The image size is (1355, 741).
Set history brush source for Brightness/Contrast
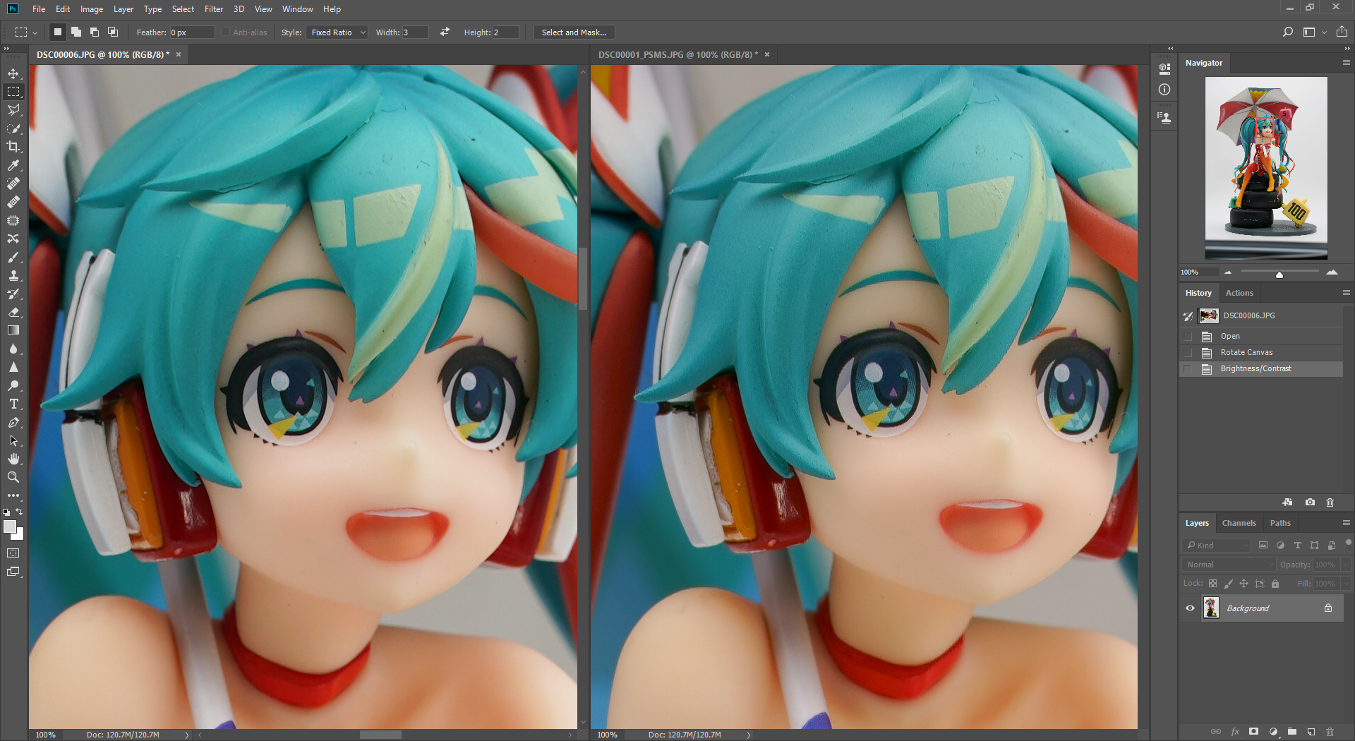coord(1188,369)
